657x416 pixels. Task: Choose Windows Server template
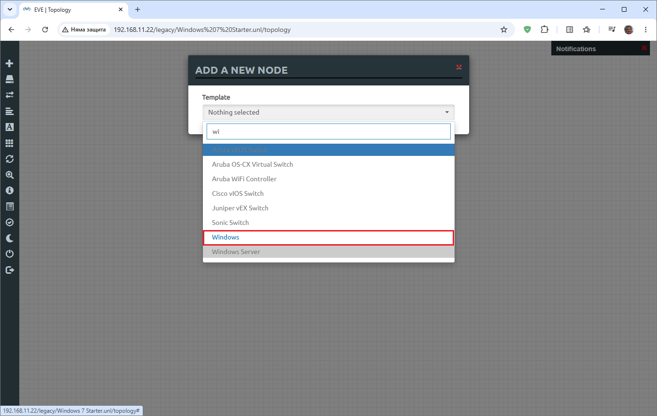(x=329, y=252)
